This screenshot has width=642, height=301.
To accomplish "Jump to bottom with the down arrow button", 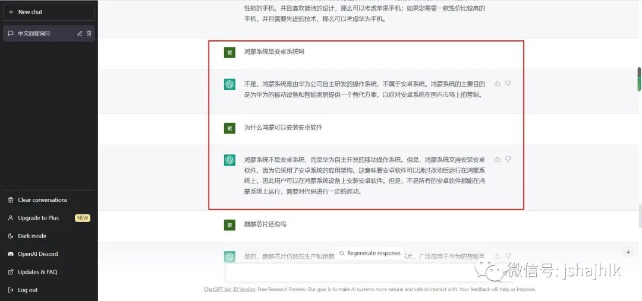I will [x=628, y=252].
